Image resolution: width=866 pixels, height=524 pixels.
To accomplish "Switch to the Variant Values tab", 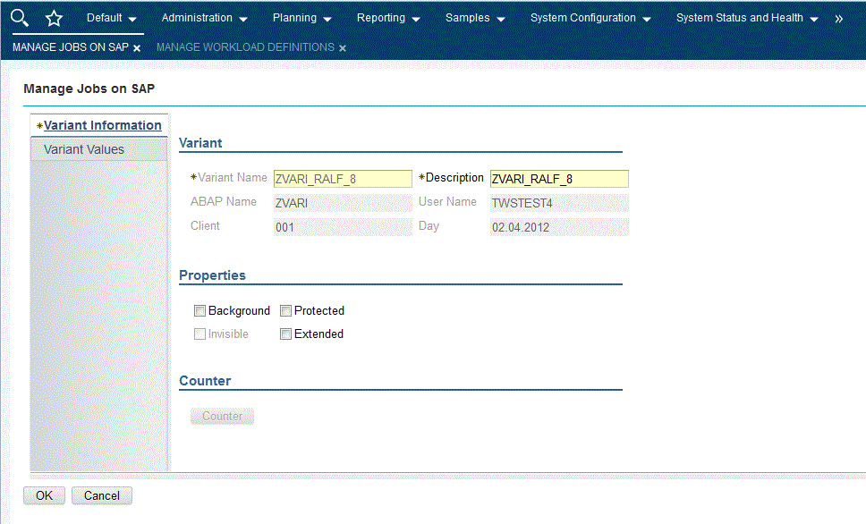I will click(83, 148).
